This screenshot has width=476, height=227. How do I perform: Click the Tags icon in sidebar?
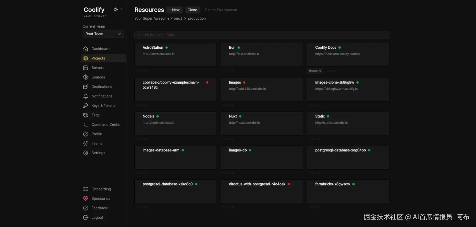pyautogui.click(x=85, y=115)
